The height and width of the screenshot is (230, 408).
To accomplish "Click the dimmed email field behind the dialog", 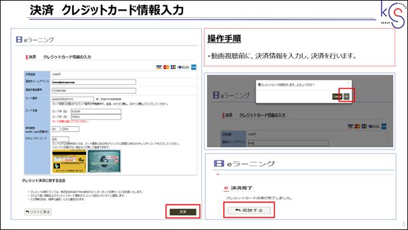I will tap(288, 142).
